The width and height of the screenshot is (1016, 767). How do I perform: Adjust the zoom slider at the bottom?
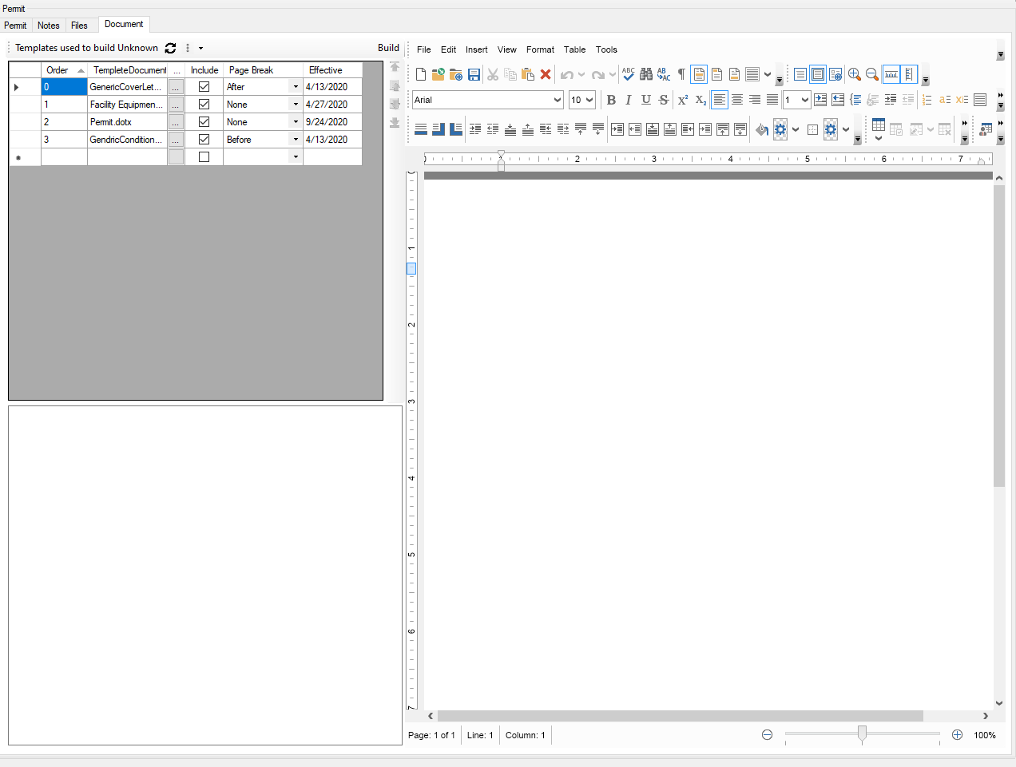[861, 734]
